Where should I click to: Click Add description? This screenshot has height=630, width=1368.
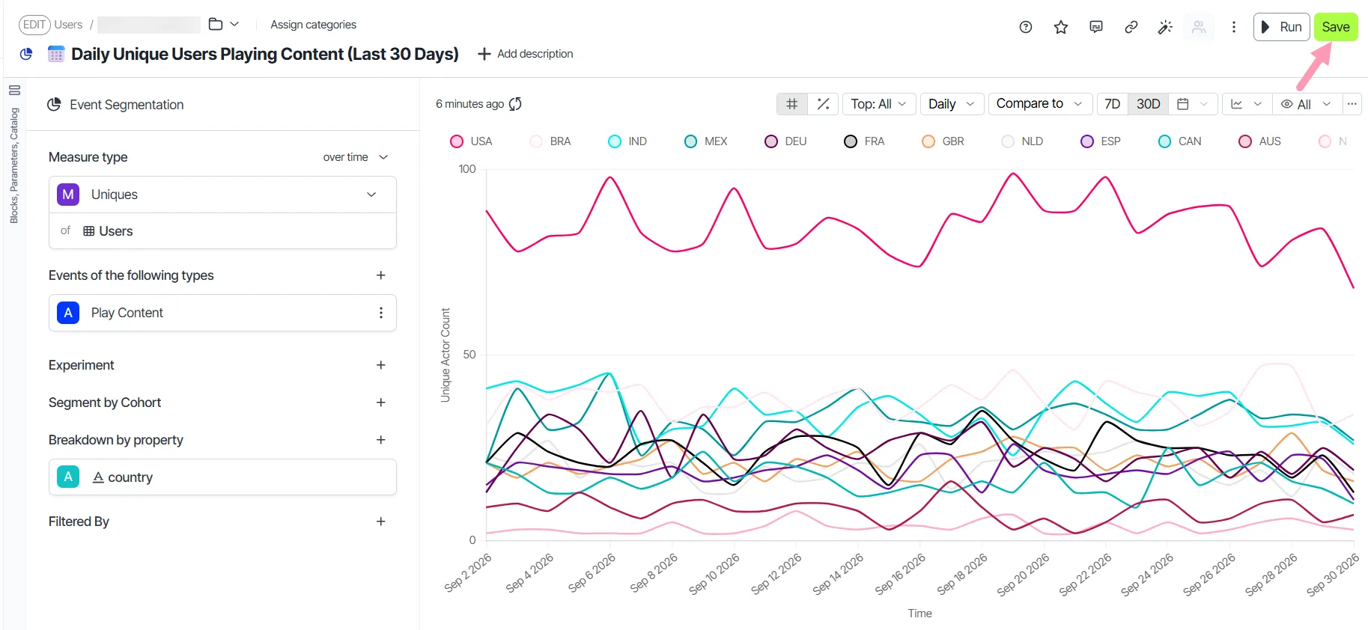[525, 54]
